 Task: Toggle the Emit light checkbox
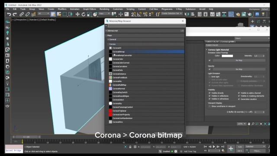[x=209, y=77]
